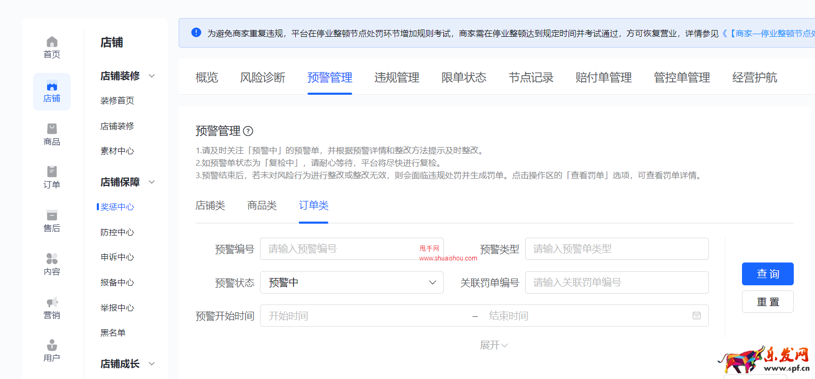This screenshot has width=815, height=379.
Task: Collapse the 店铺装修 menu section
Action: pos(152,76)
